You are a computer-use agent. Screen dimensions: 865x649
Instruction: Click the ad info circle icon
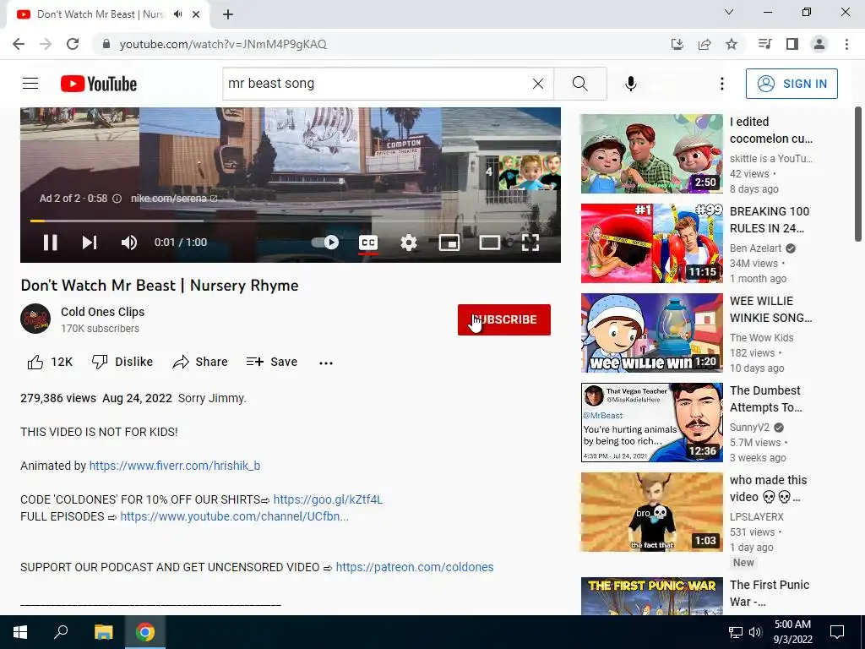(x=117, y=199)
